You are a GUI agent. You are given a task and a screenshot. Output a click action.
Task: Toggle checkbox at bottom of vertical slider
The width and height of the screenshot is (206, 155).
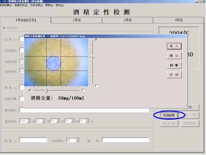pos(97,86)
